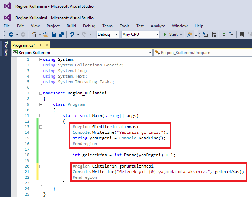Collapse the Girdilerin alınması region

point(41,127)
